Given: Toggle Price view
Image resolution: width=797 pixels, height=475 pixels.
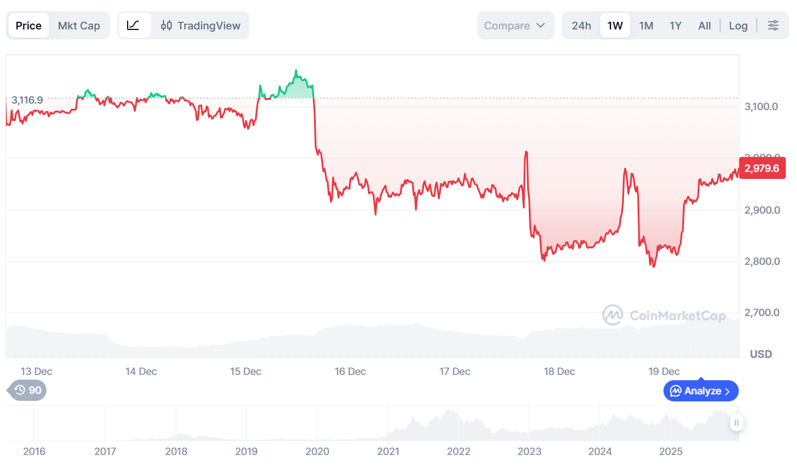Looking at the screenshot, I should (29, 25).
